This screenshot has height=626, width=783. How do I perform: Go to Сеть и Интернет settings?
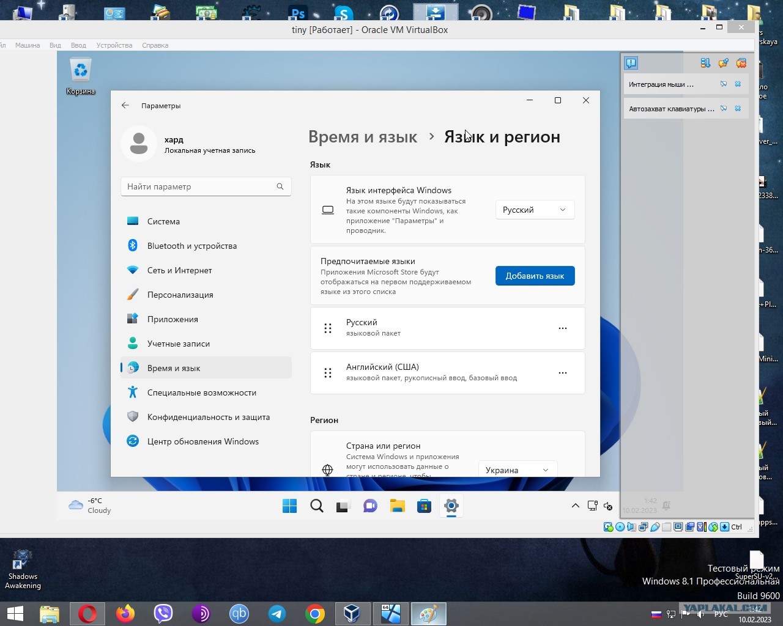pyautogui.click(x=206, y=270)
